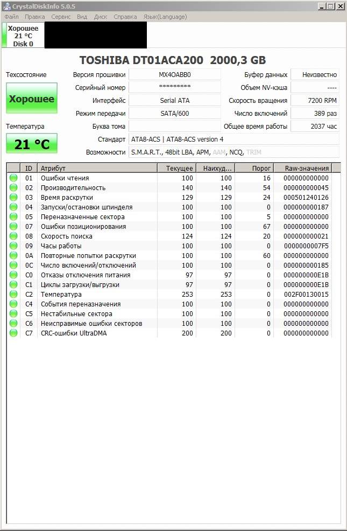Click the large Хорошее health status button
The image size is (347, 531).
(x=32, y=98)
